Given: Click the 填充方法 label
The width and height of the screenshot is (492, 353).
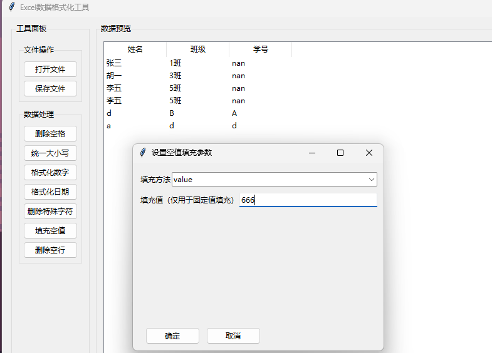Looking at the screenshot, I should tap(155, 180).
